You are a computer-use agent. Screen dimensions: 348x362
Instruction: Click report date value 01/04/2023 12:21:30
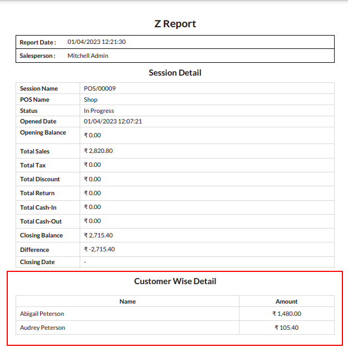click(x=96, y=42)
